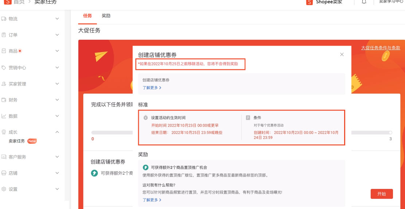Viewport: 405px width, 209px height.
Task: Expand the 买家管理 sidebar section
Action: click(57, 84)
